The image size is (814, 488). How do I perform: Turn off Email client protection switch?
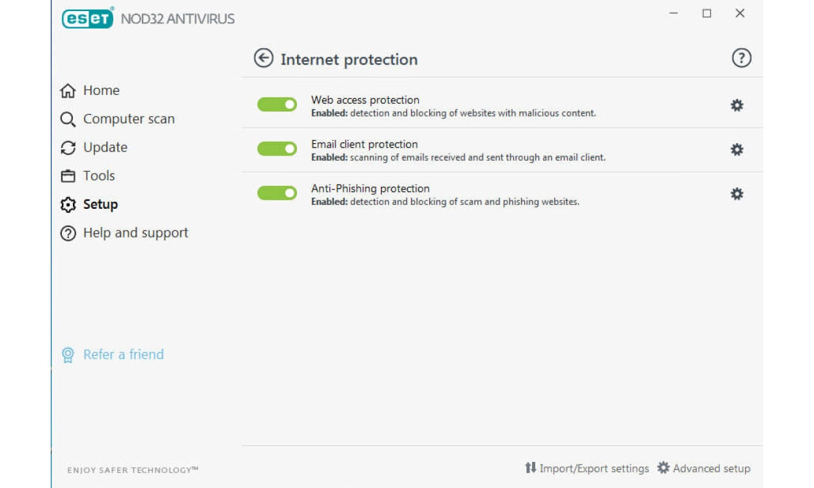(x=277, y=149)
